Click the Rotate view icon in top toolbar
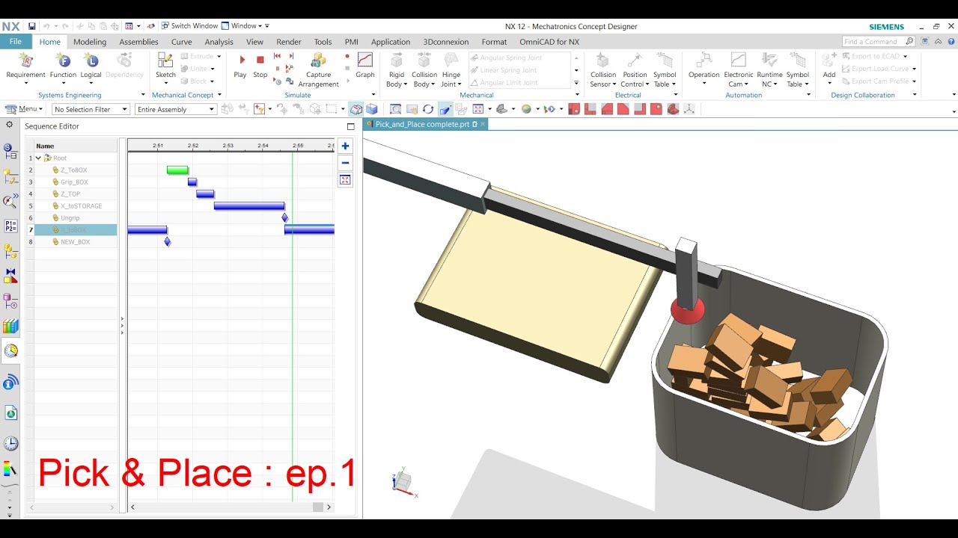 [x=428, y=109]
